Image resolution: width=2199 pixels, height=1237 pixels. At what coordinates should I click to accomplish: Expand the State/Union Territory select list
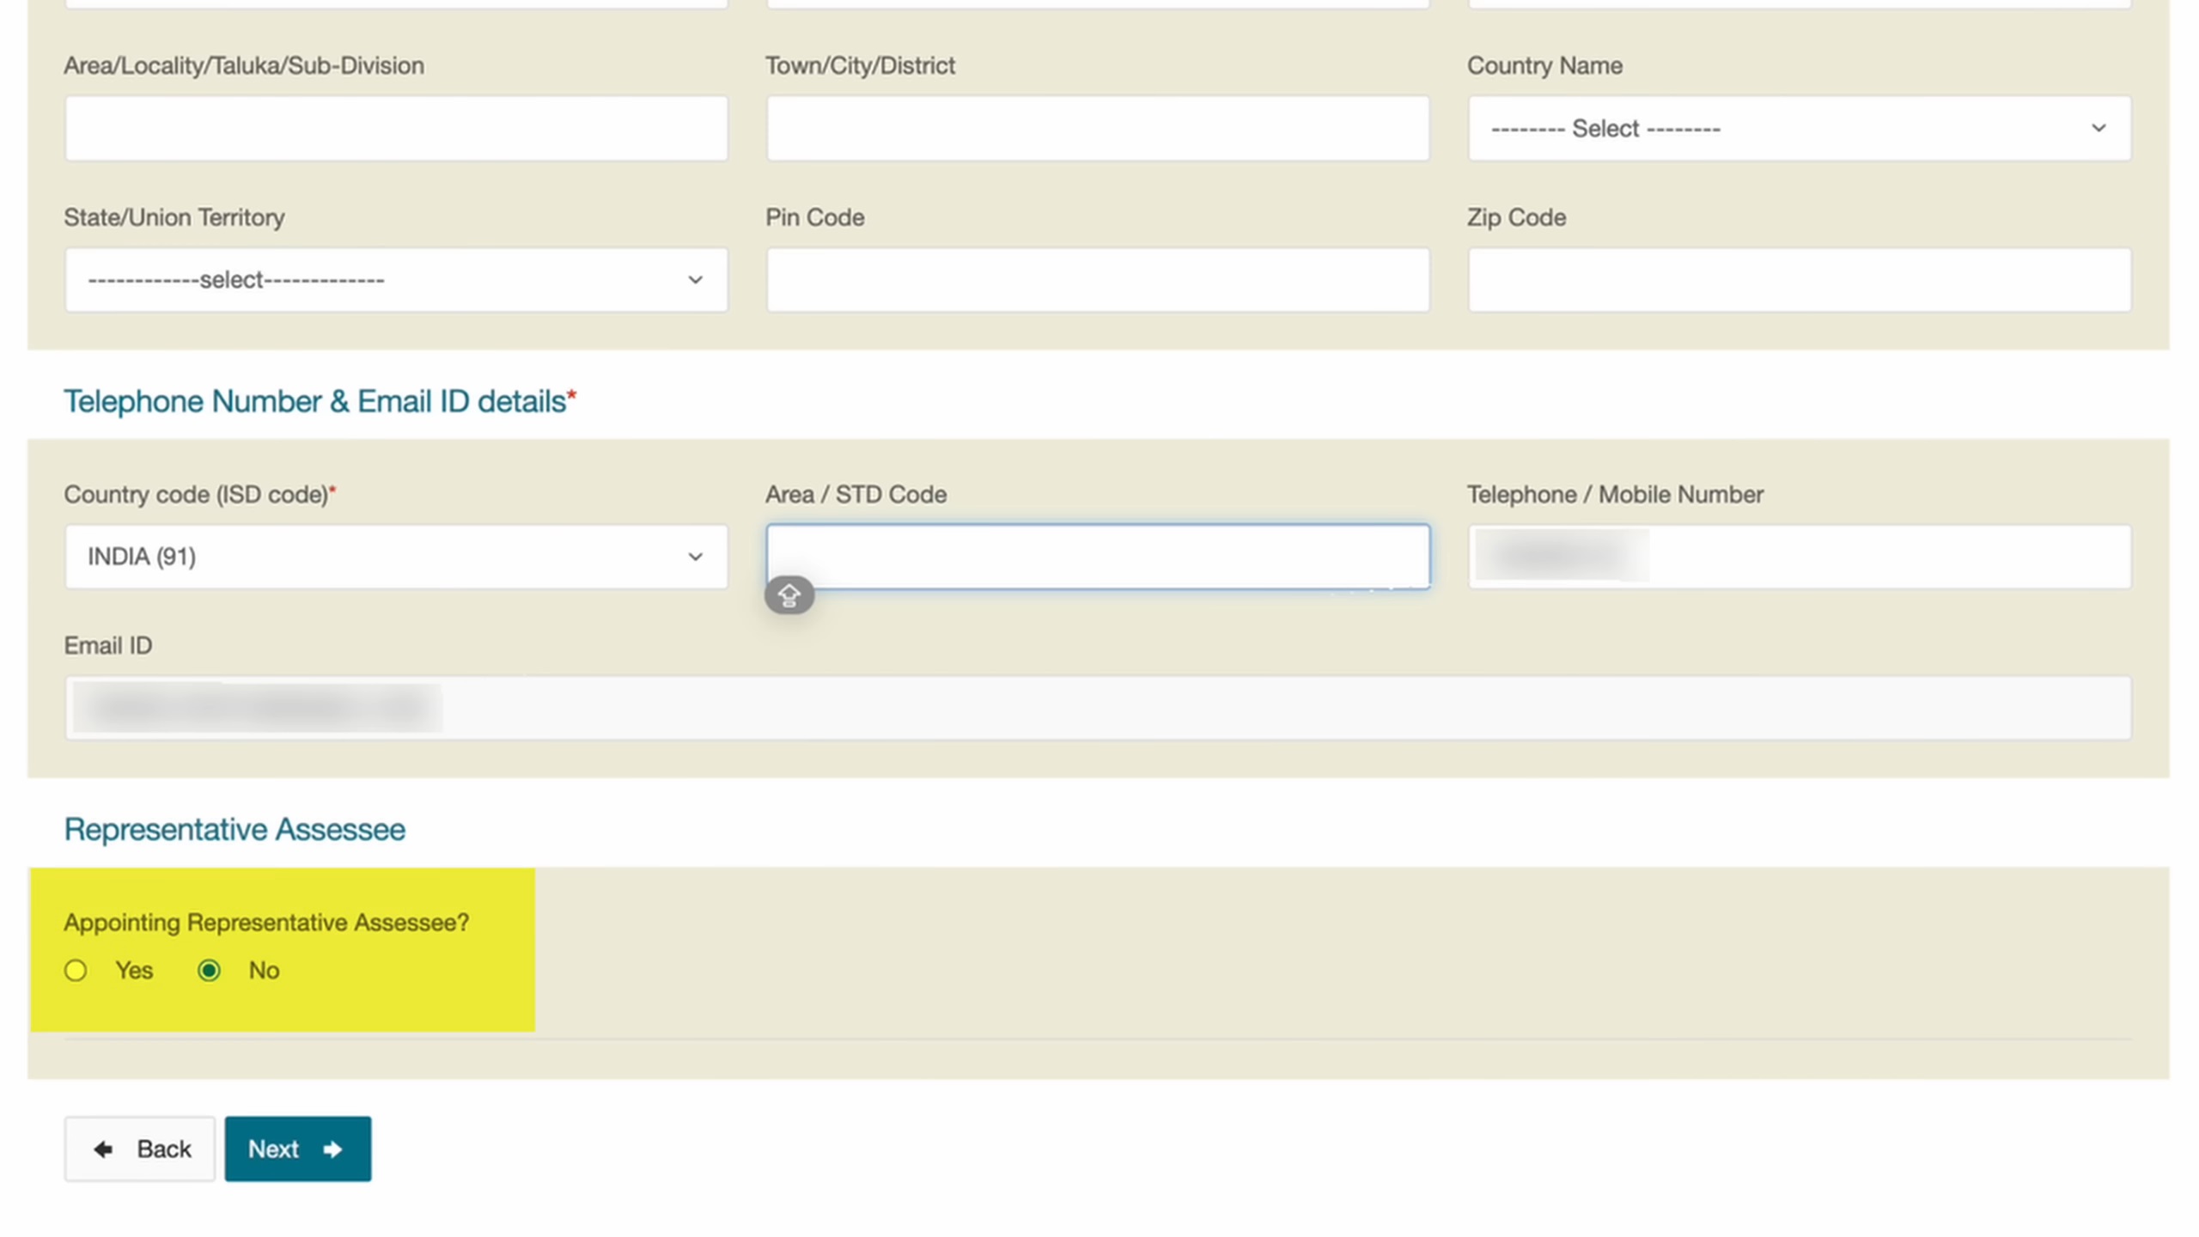pyautogui.click(x=396, y=279)
